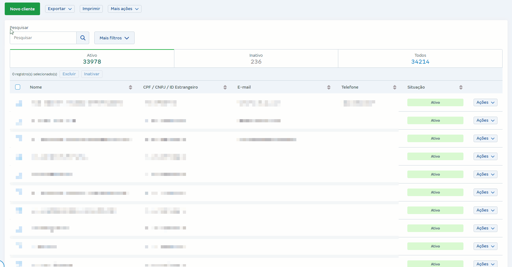Expand the Mais filtros options
Image resolution: width=512 pixels, height=267 pixels.
click(114, 38)
